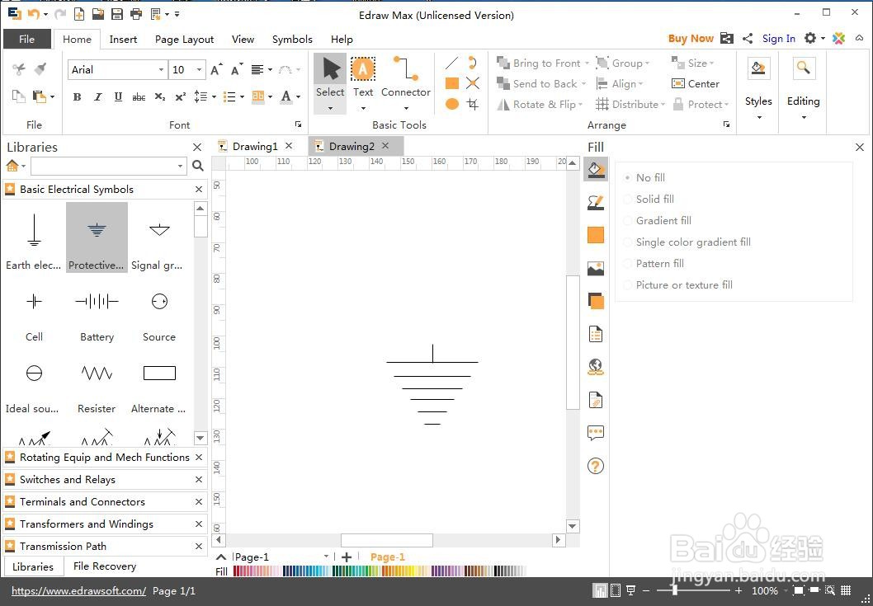873x606 pixels.
Task: Pick the ellipse shape tool
Action: coord(452,104)
